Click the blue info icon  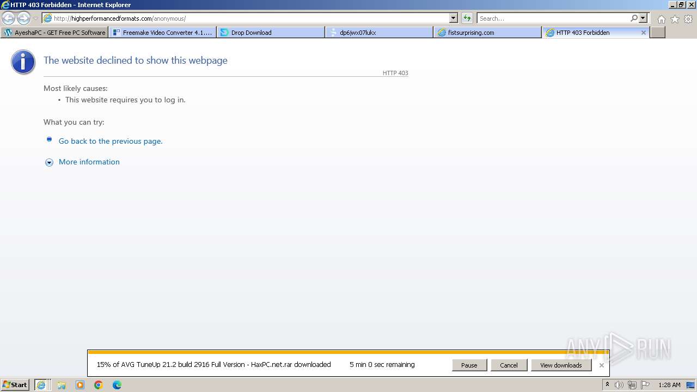[x=23, y=62]
